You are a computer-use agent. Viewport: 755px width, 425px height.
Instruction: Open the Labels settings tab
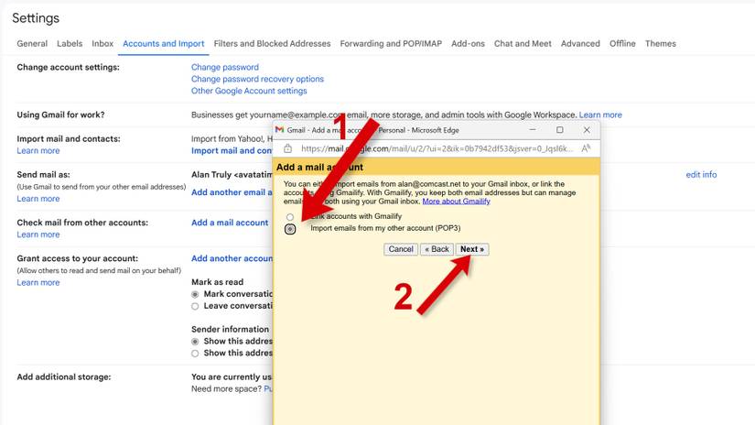pyautogui.click(x=70, y=43)
